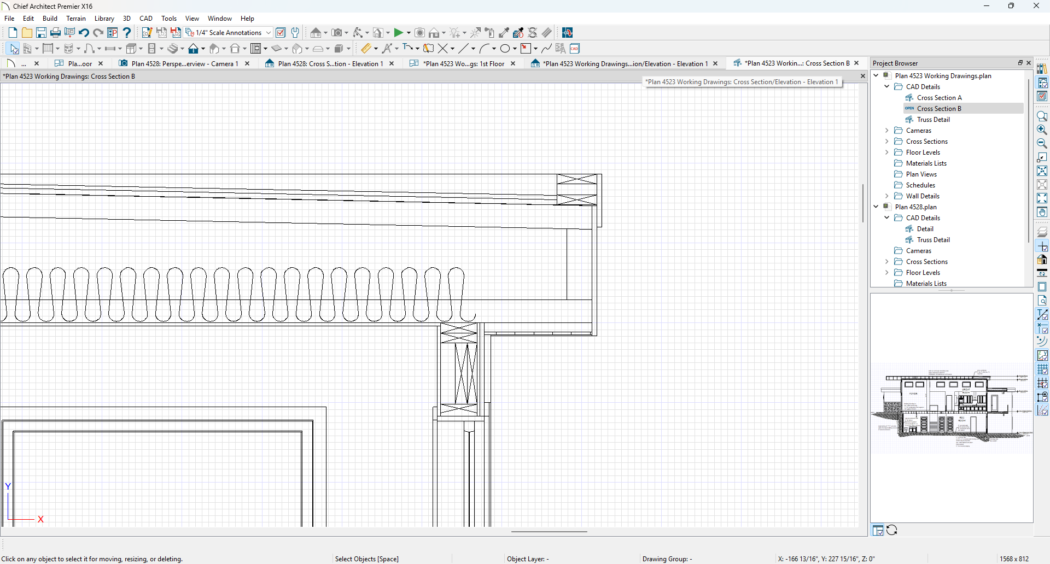Viewport: 1050px width, 564px height.
Task: Click the Zoom In magnifier icon
Action: [x=1042, y=130]
